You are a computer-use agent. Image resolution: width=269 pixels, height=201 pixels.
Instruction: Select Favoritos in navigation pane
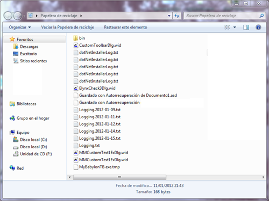click(x=25, y=39)
